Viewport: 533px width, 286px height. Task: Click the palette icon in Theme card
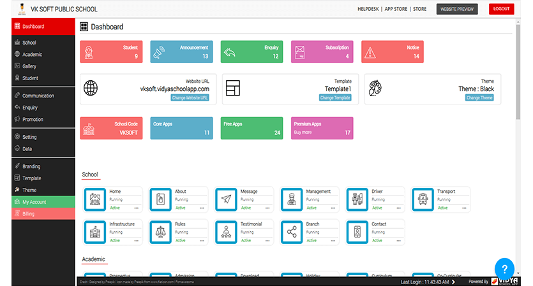click(375, 88)
